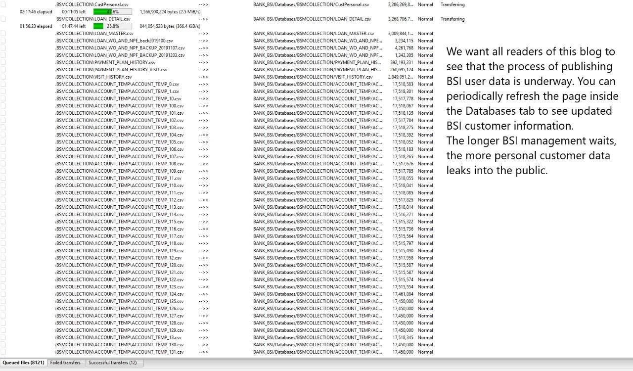633x371 pixels.
Task: Click the "02:17:46 elapsed" time text
Action: pos(36,12)
